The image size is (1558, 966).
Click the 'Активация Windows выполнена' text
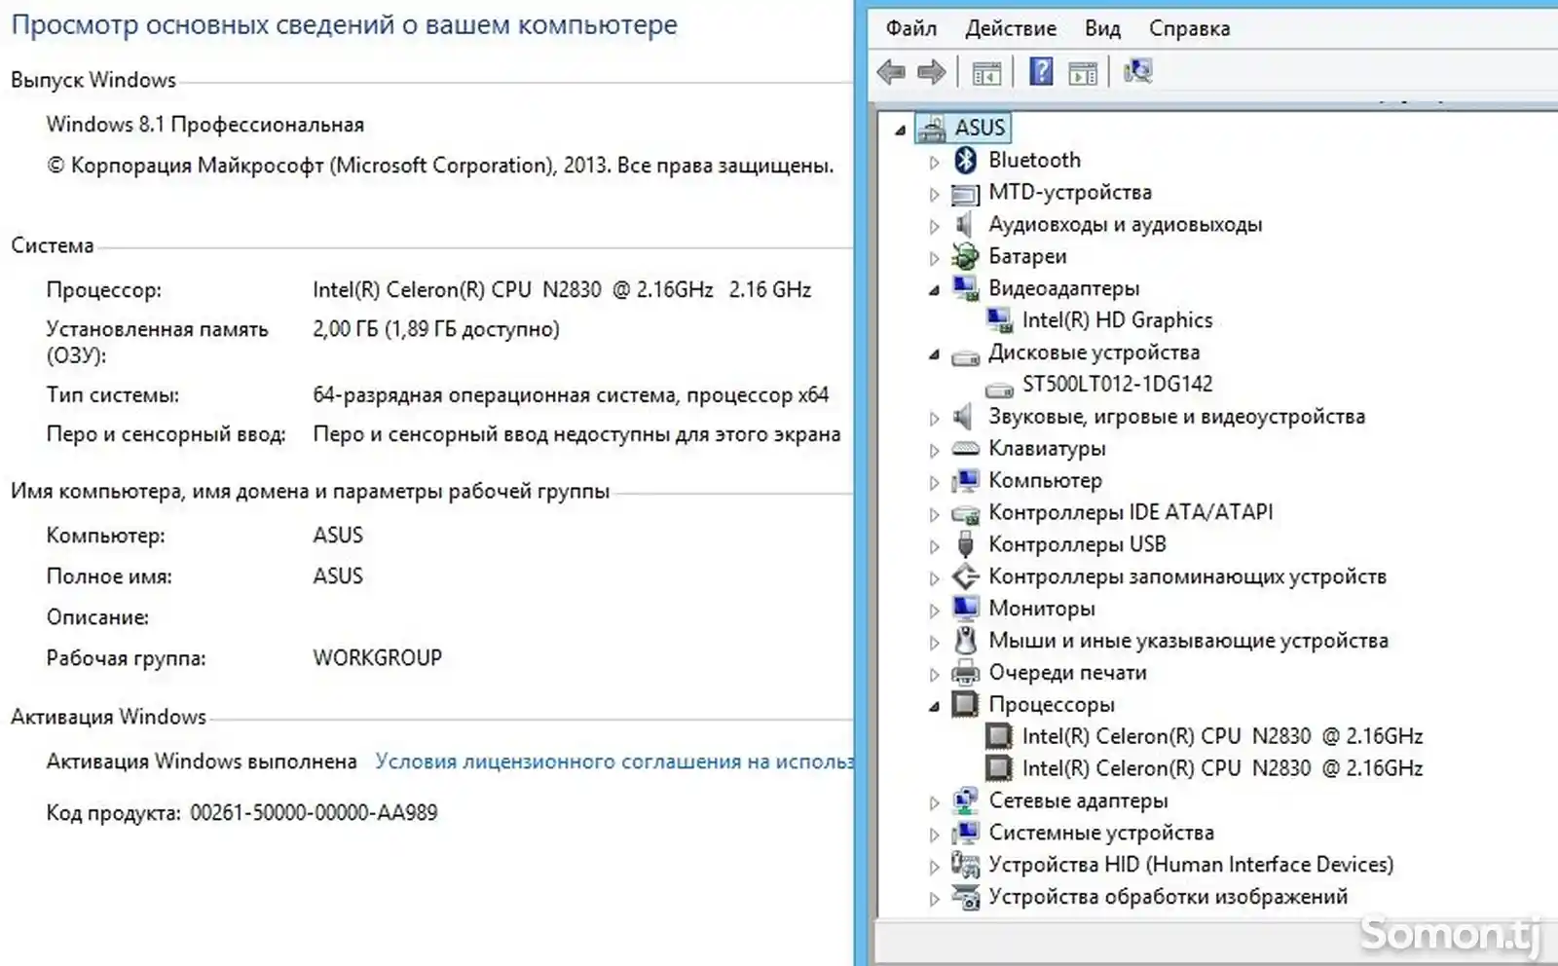pos(202,762)
